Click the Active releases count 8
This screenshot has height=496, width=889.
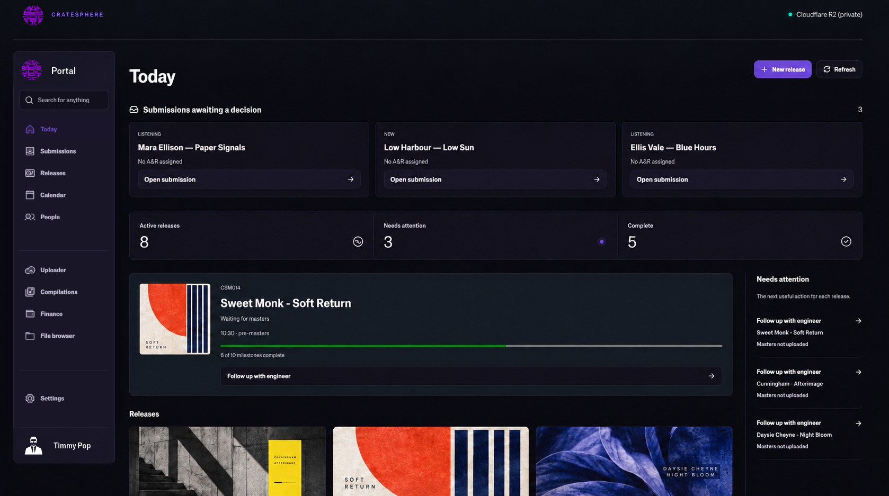pyautogui.click(x=144, y=242)
